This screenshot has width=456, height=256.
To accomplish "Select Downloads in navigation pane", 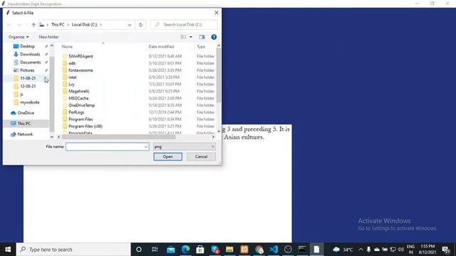I will pos(30,54).
